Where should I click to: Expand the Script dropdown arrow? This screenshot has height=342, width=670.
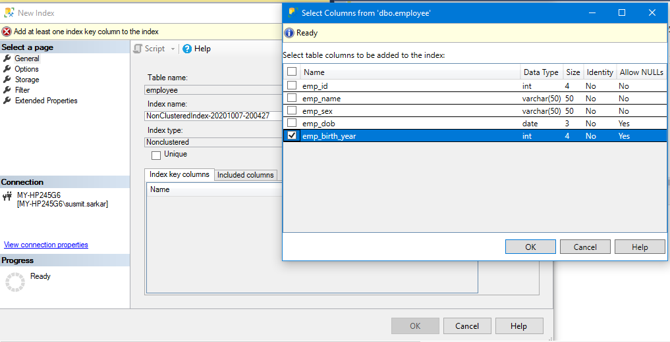click(x=173, y=49)
